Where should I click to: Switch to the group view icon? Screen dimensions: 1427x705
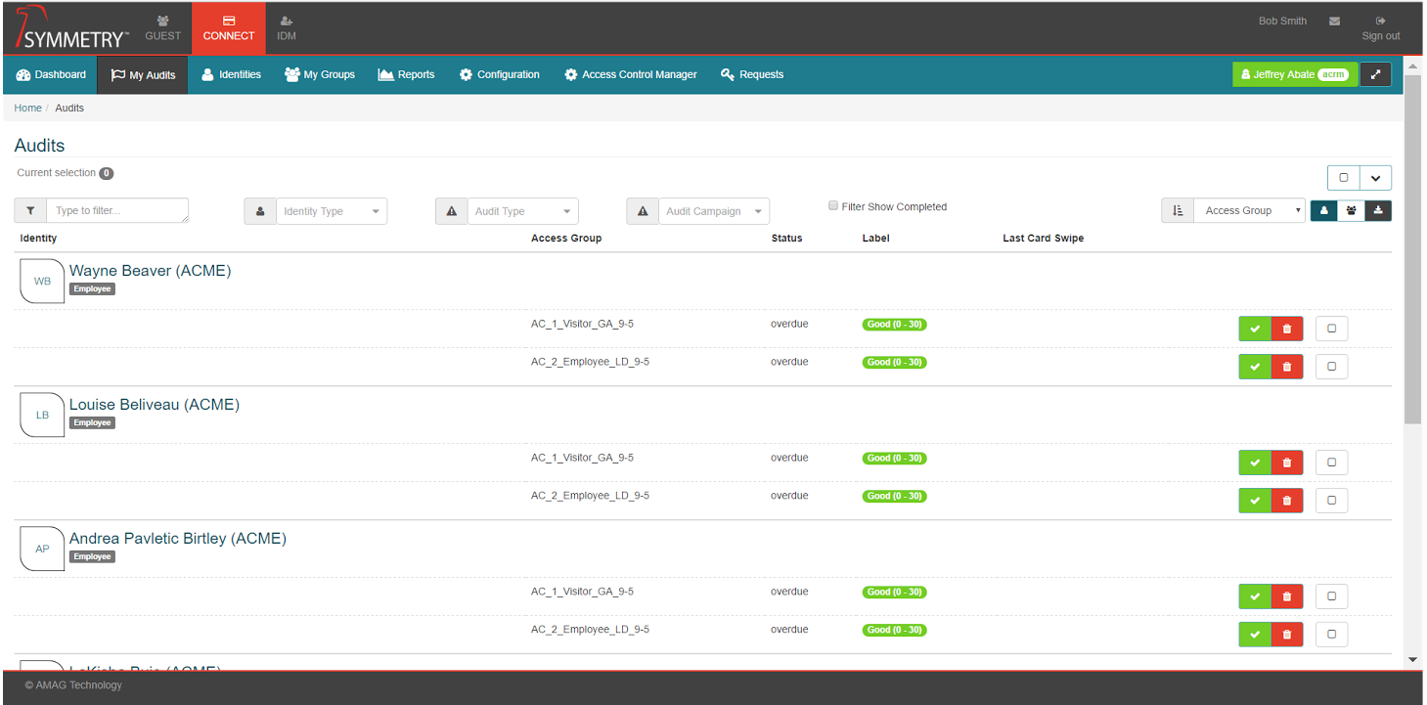pos(1351,210)
